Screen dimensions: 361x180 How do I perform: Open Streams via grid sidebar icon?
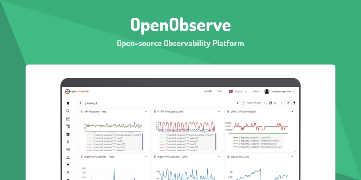[x=68, y=149]
